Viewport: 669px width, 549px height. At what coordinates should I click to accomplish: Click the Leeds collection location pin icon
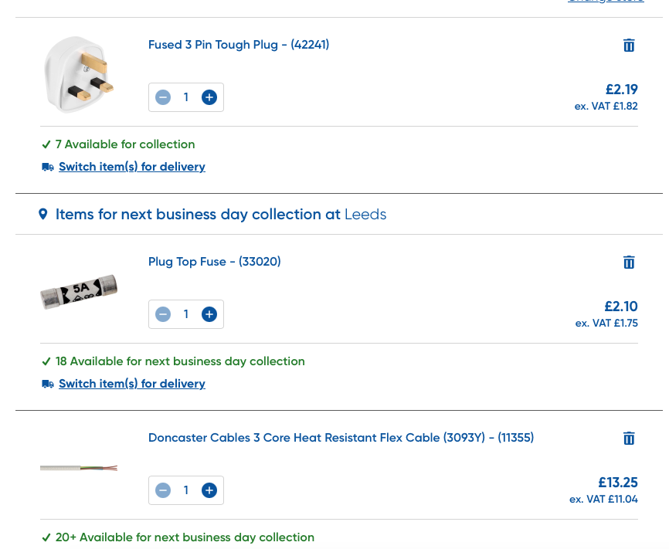pos(43,214)
